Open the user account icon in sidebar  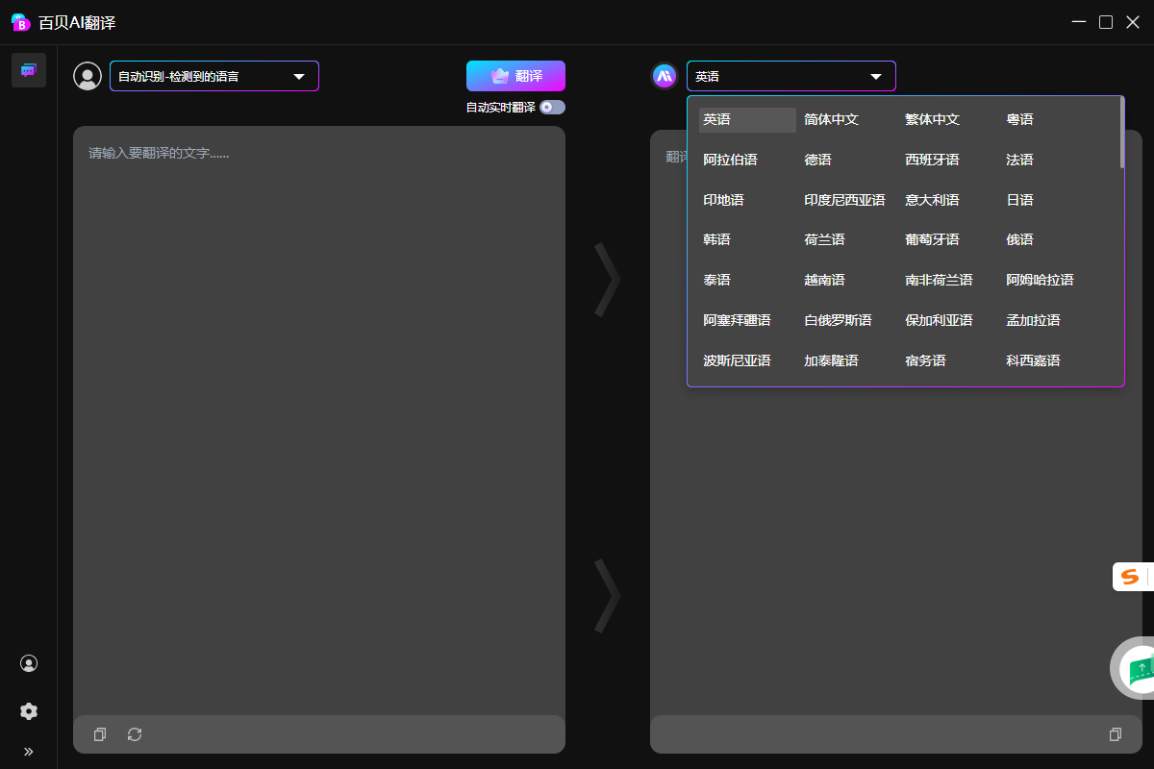[29, 663]
